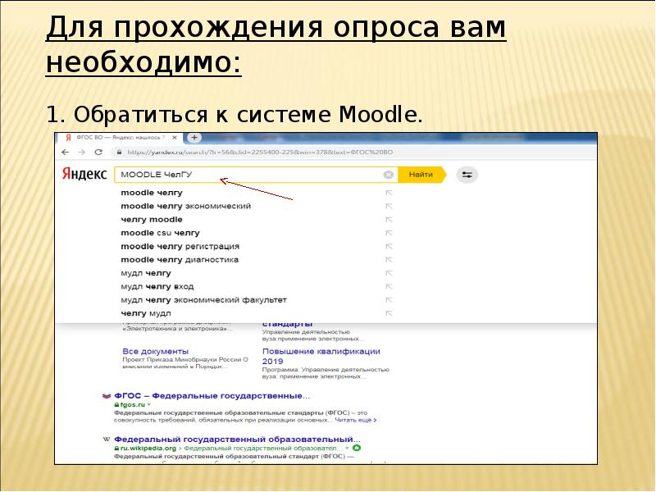The image size is (656, 492).
Task: Click the browser back arrow
Action: click(66, 152)
